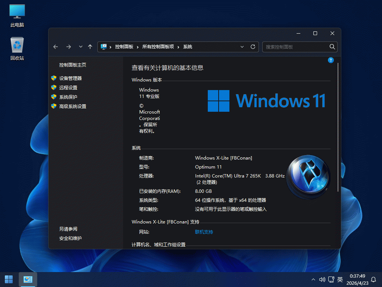Select the text "Windows X-Lite [FBConan]" manufacturer value
Viewport: 382px width, 287px height.
pos(224,158)
